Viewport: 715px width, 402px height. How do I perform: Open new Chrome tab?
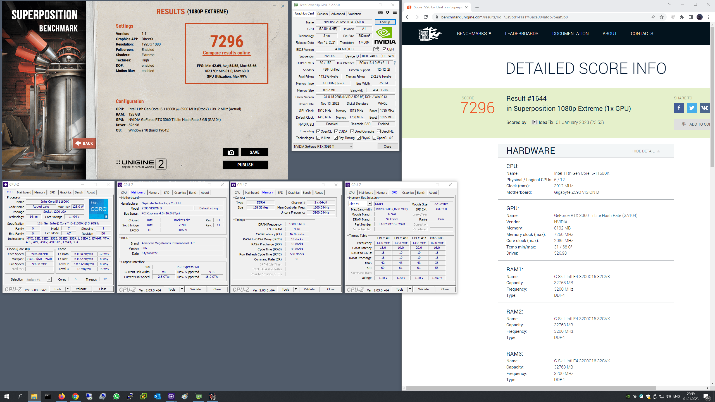[477, 7]
